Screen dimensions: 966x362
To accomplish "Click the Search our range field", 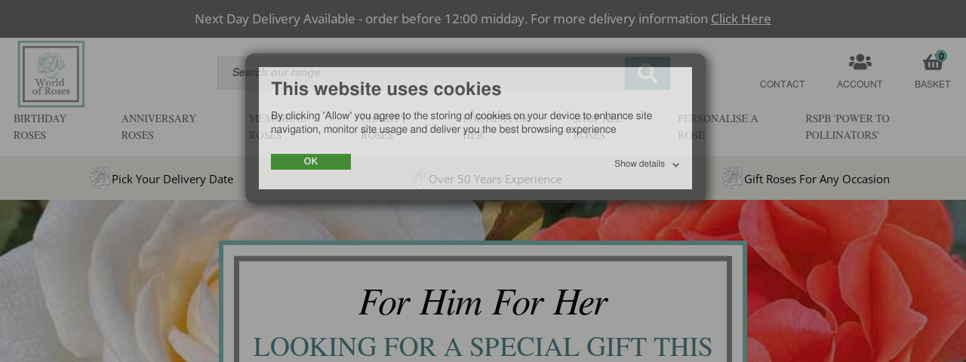I will (x=421, y=73).
